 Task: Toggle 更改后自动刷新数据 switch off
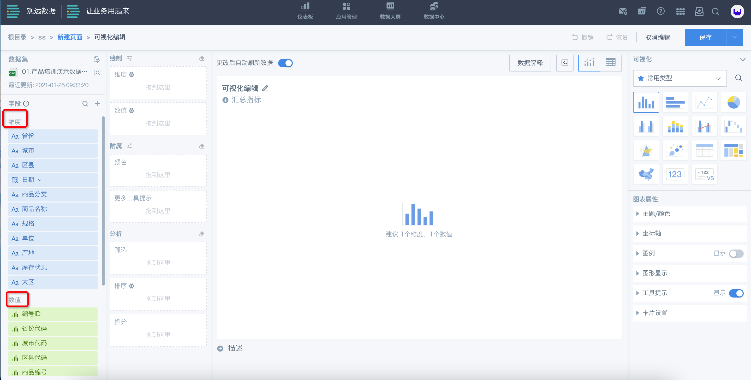(285, 63)
